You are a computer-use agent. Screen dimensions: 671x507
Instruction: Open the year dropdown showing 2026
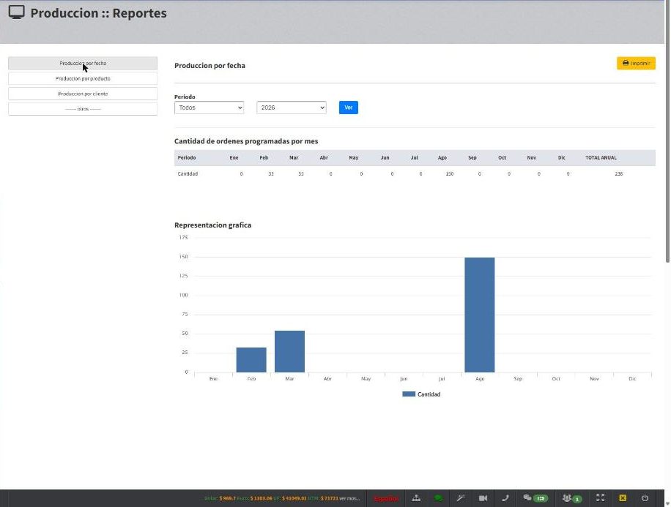point(292,108)
